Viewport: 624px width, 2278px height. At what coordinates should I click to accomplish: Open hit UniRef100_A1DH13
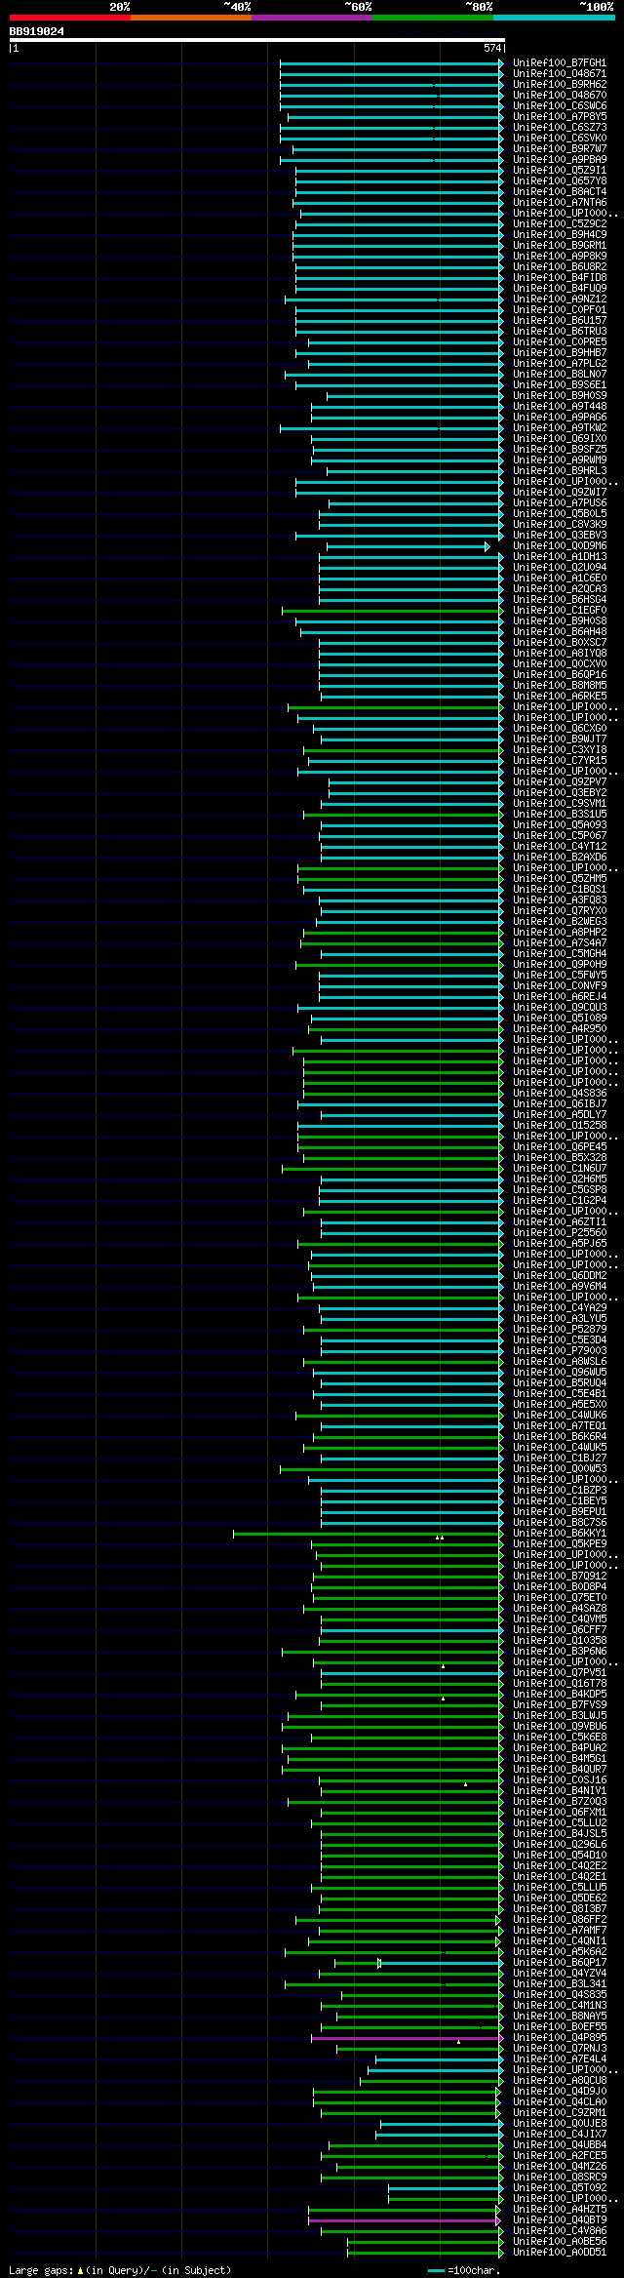560,557
